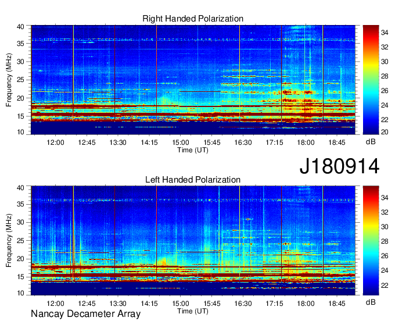Screen dimensions: 395x321
Task: Click the 'Nancay Decameter Array' caption
Action: tap(85, 314)
